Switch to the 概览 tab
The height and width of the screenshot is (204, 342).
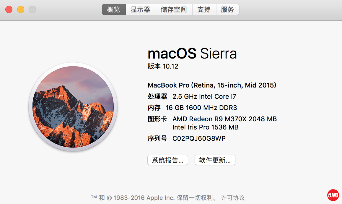[114, 9]
